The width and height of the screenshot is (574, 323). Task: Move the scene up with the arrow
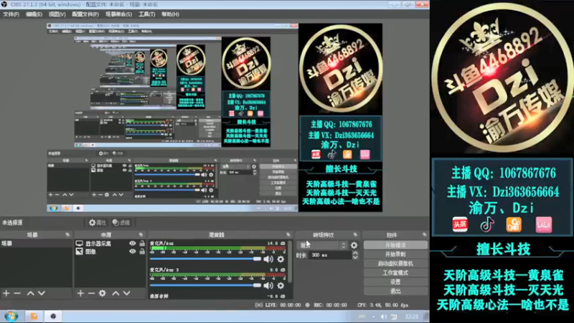[x=30, y=293]
